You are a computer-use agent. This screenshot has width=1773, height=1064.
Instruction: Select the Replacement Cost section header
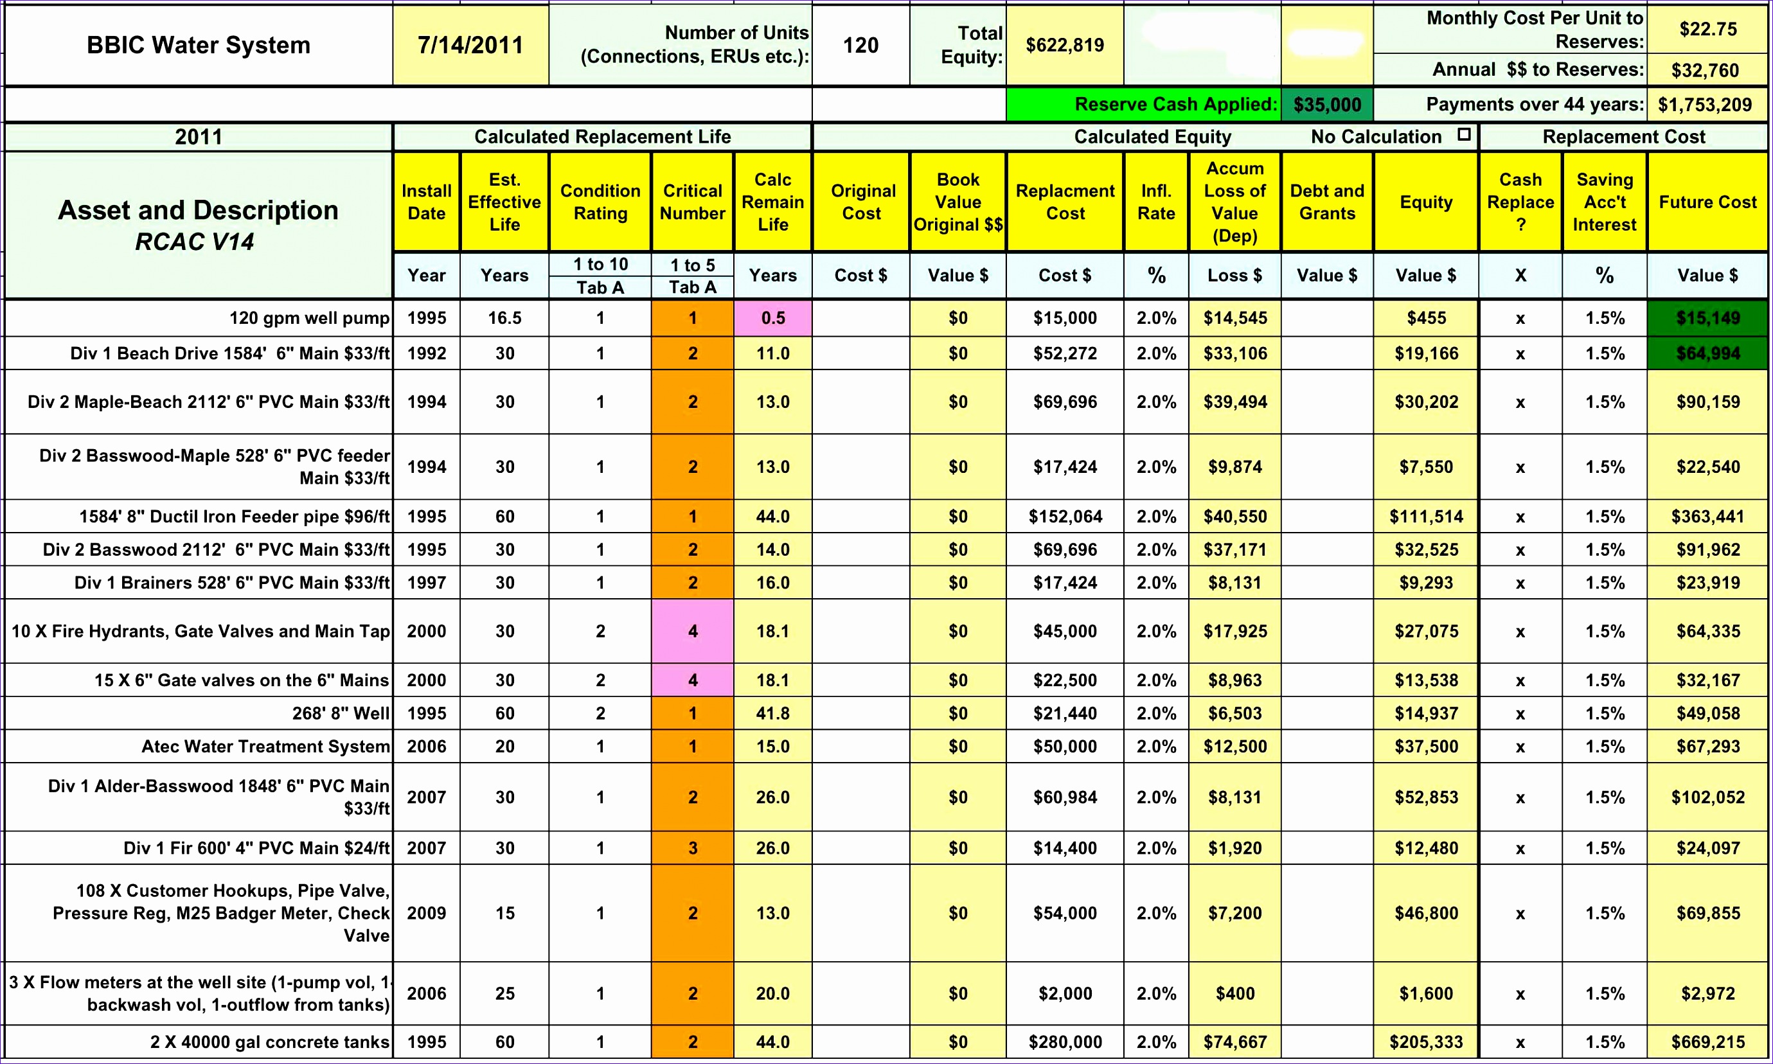(x=1623, y=136)
